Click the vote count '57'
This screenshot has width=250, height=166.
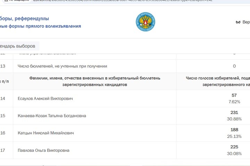click(234, 95)
